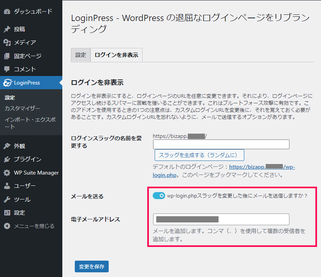Select the LoginPress menu item

(31, 83)
